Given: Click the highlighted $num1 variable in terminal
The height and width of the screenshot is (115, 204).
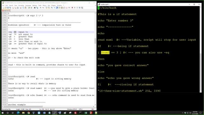Looking at the screenshot, I should coord(105,52).
